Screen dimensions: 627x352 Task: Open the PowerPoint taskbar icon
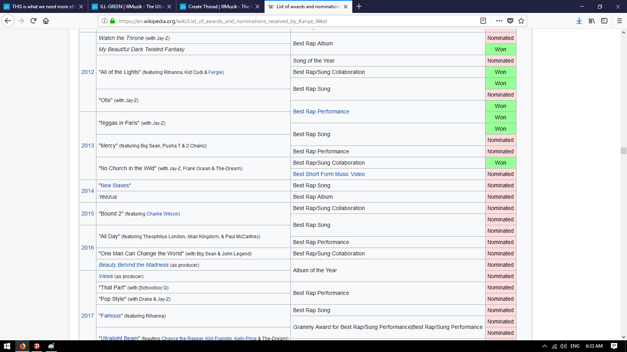[37, 346]
